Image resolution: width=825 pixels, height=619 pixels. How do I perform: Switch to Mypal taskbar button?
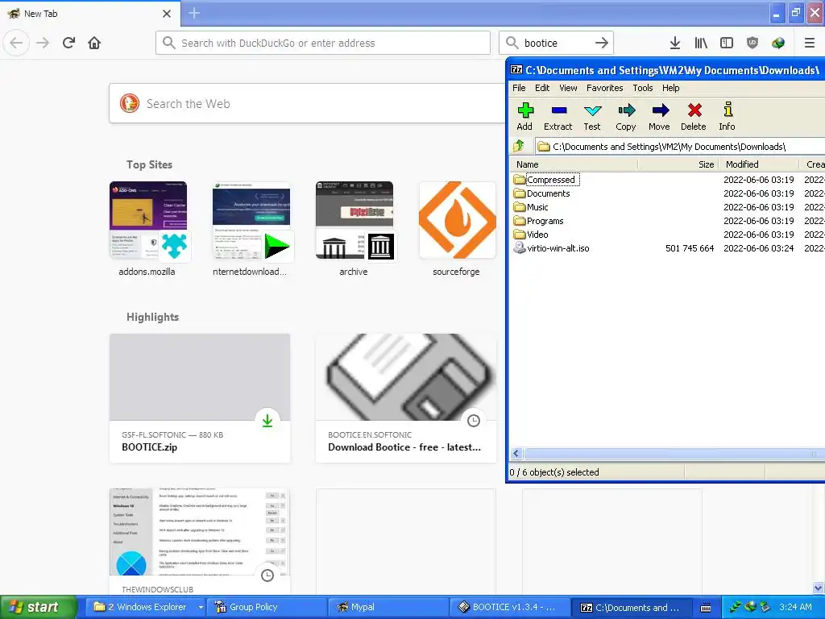tap(388, 607)
